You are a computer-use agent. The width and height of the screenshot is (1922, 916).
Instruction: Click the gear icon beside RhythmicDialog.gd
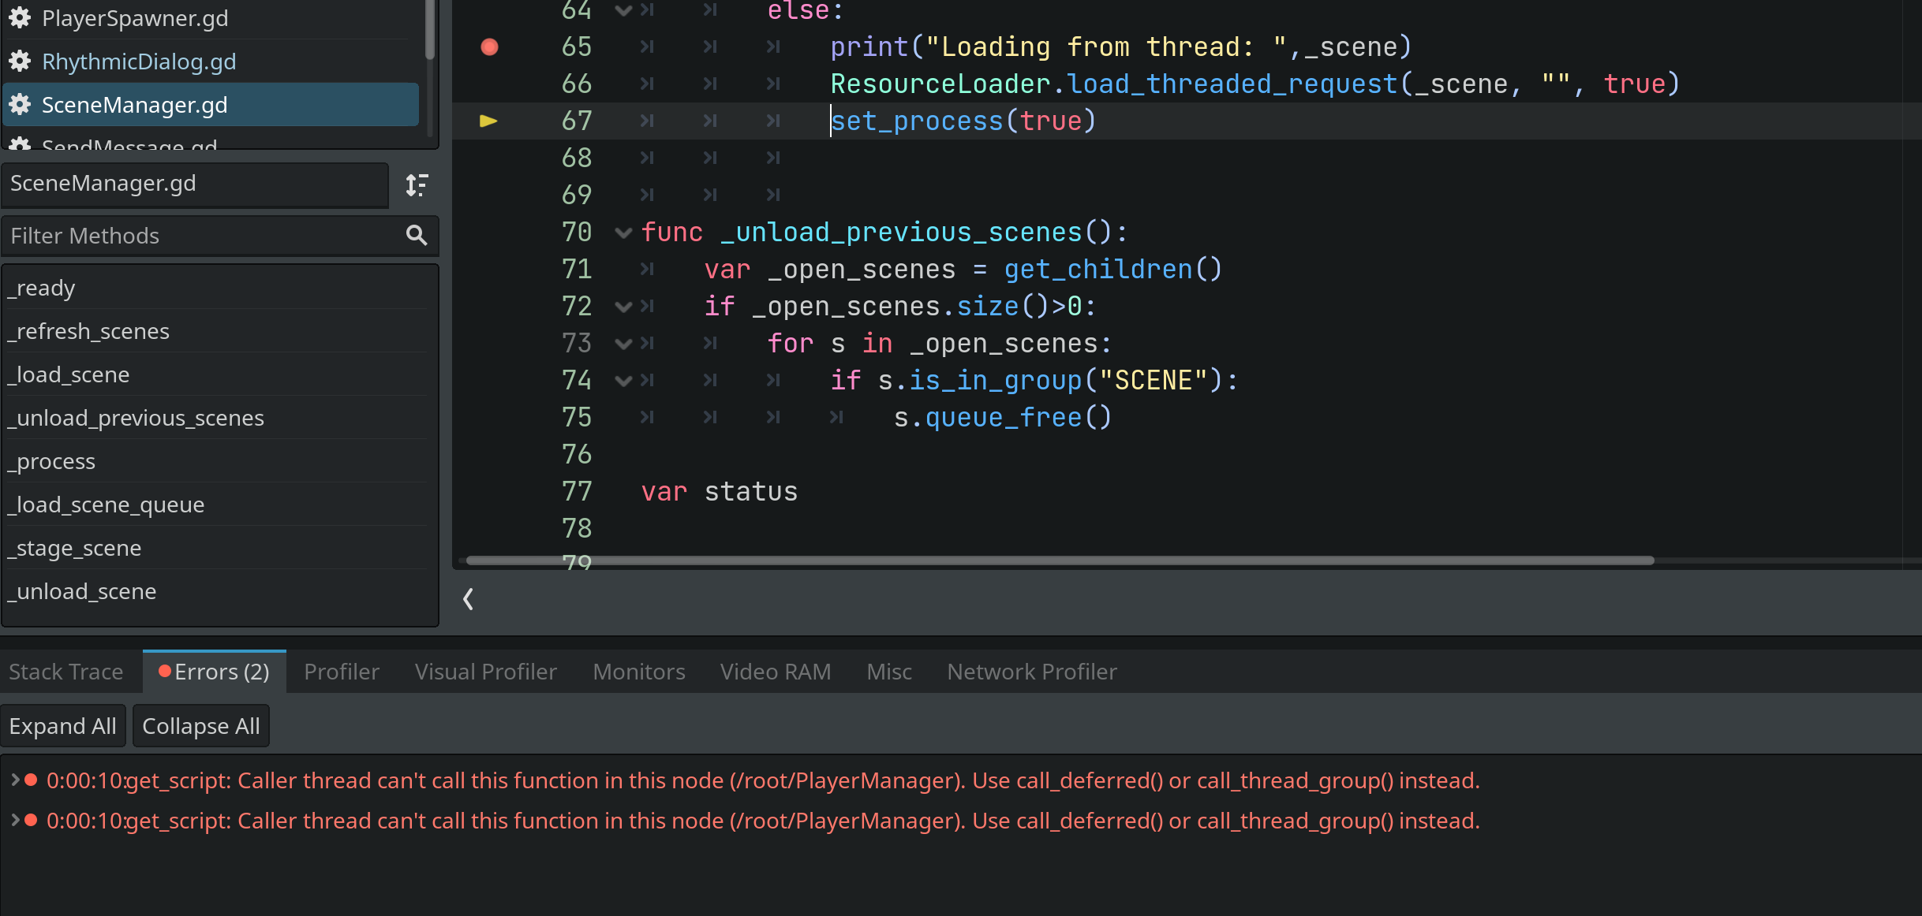[20, 61]
